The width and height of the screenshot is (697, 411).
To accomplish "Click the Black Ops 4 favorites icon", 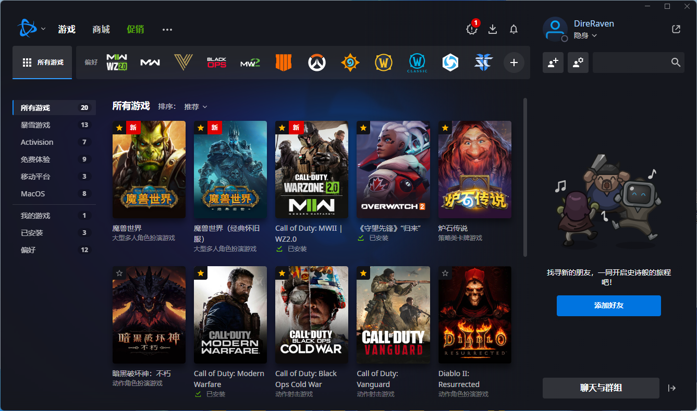I will (284, 63).
